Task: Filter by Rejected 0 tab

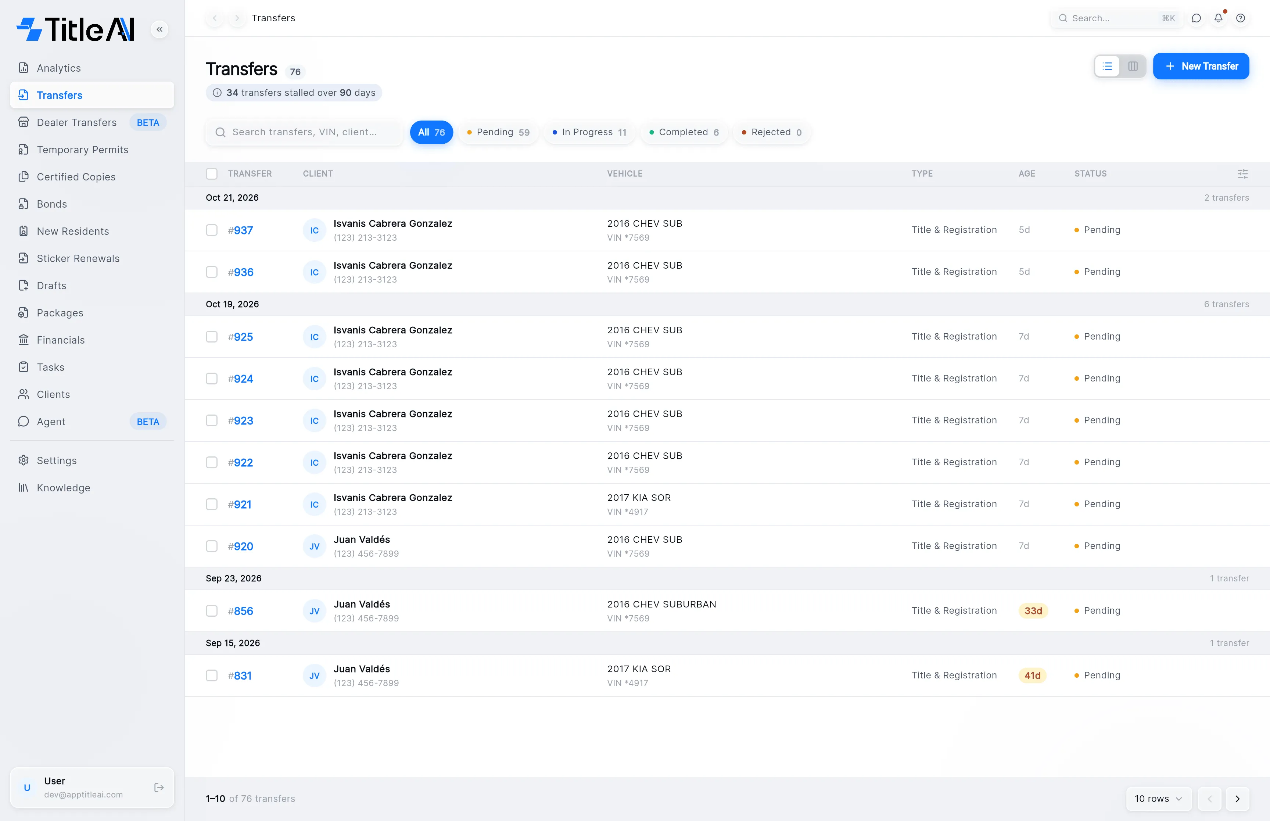Action: tap(772, 132)
